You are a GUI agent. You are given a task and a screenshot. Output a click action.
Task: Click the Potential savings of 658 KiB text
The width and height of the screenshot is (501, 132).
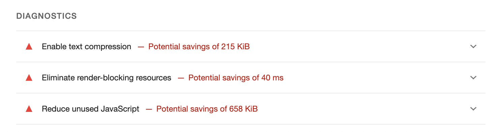(207, 109)
